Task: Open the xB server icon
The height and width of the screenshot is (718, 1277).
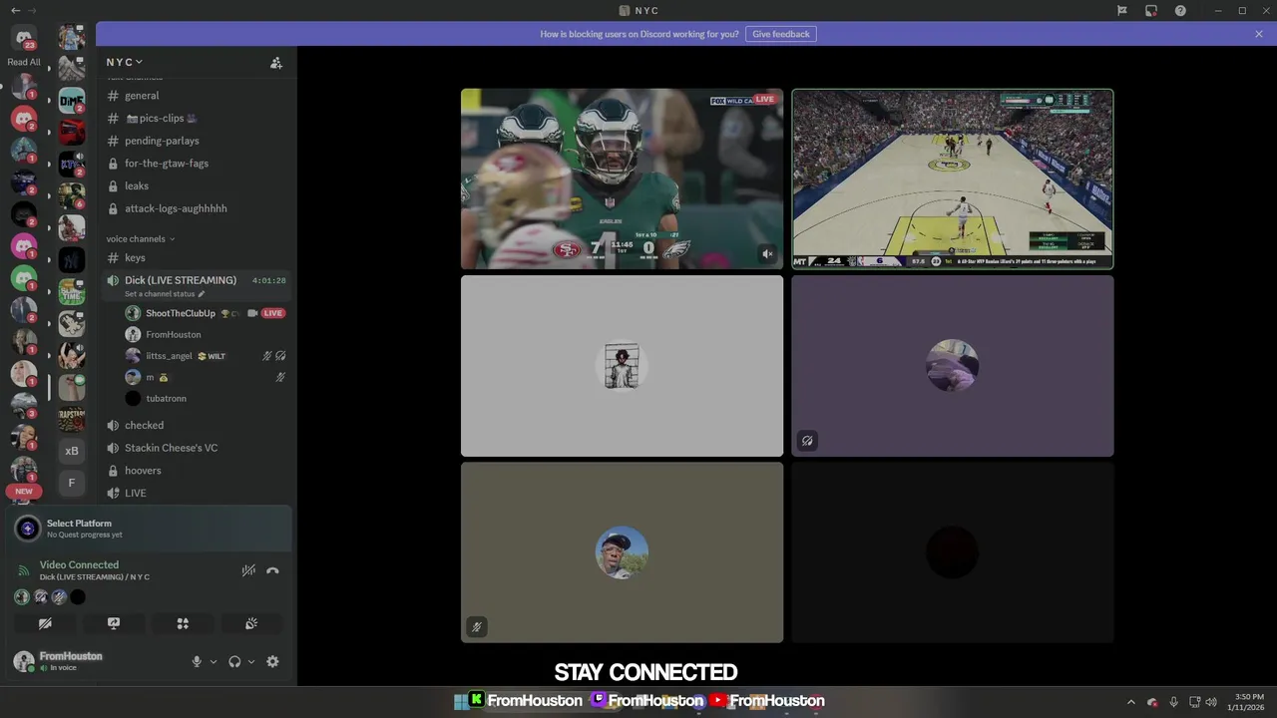Action: click(x=72, y=451)
